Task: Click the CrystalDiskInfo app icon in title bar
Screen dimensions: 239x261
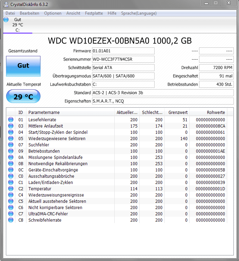Action: coord(6,4)
